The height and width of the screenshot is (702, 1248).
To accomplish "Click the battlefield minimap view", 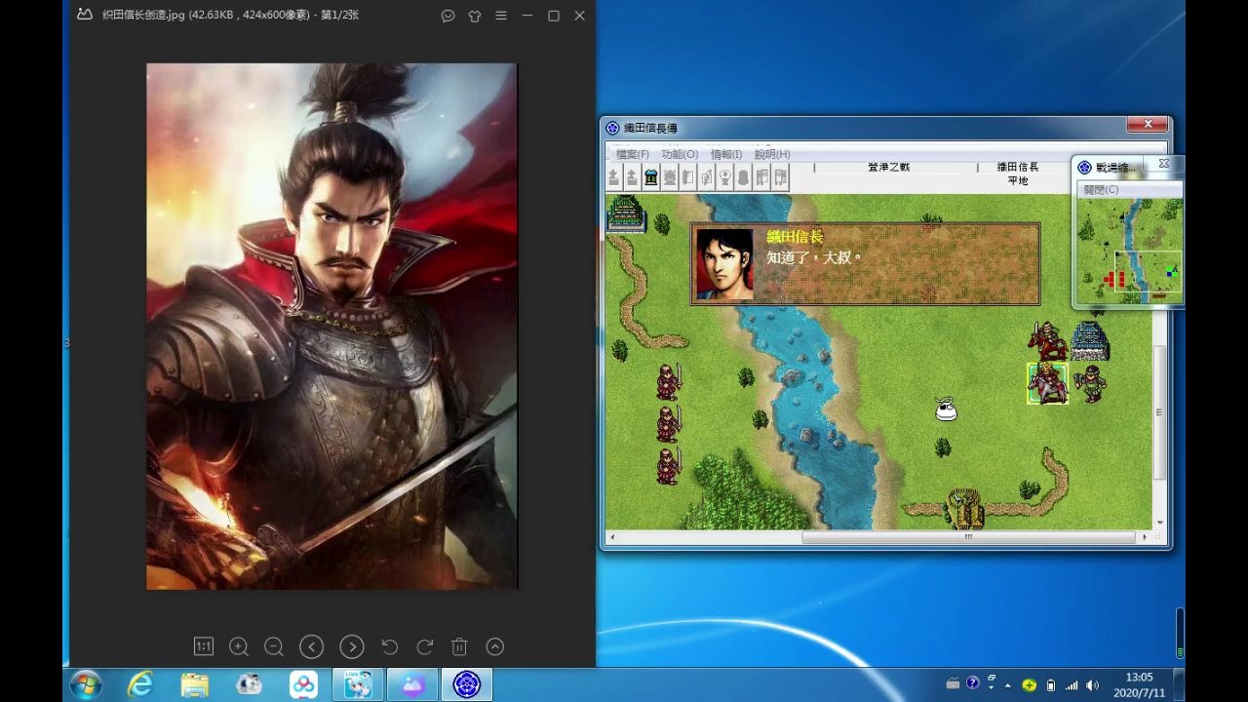I will coord(1131,251).
